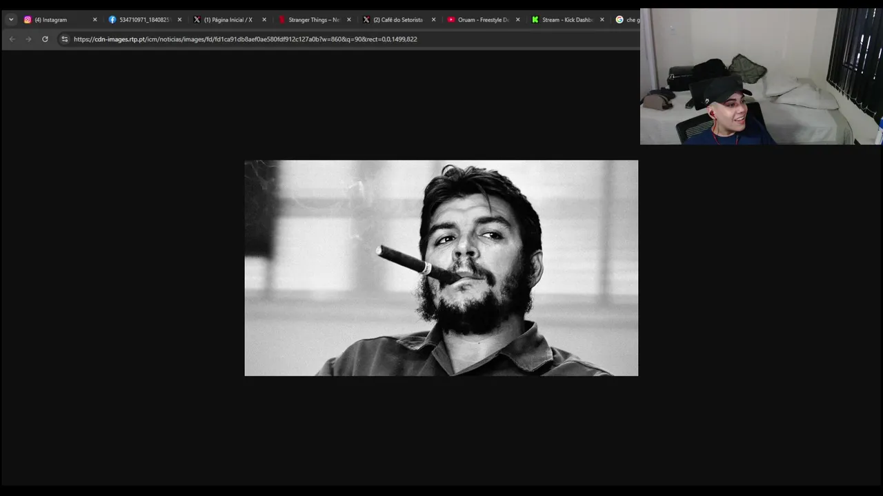
Task: Switch to the Instagram tab
Action: (59, 20)
